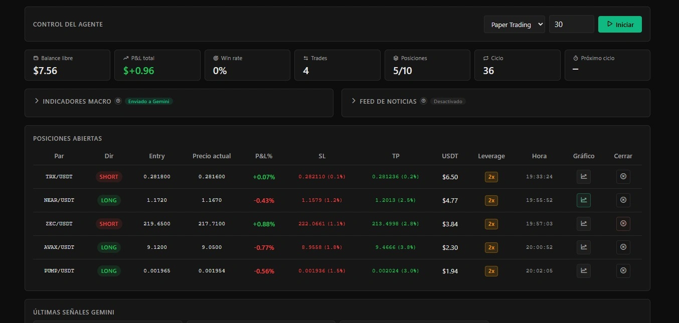The height and width of the screenshot is (323, 679).
Task: Click the info icon beside Feed de Noticias
Action: [423, 101]
